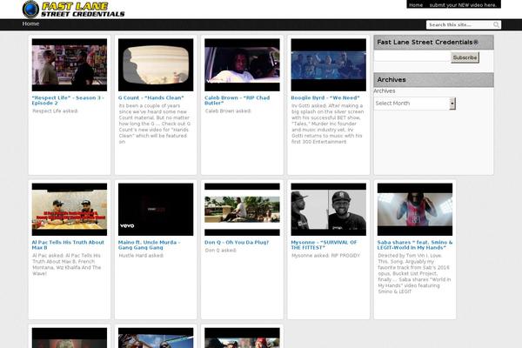
Task: Open 'Mysonne - "SURVIVAL OF THE FITTEST"' link
Action: coord(324,244)
